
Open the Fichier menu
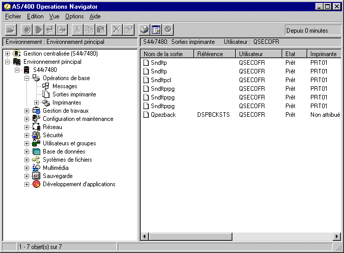click(13, 16)
